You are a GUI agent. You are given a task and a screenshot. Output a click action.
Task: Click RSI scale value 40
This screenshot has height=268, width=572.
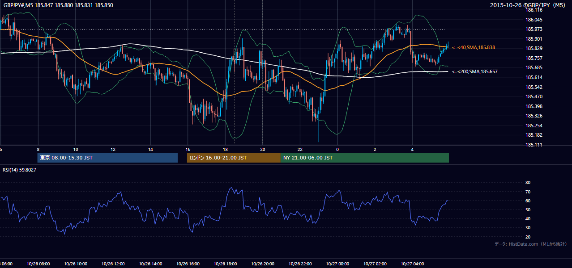point(528,218)
